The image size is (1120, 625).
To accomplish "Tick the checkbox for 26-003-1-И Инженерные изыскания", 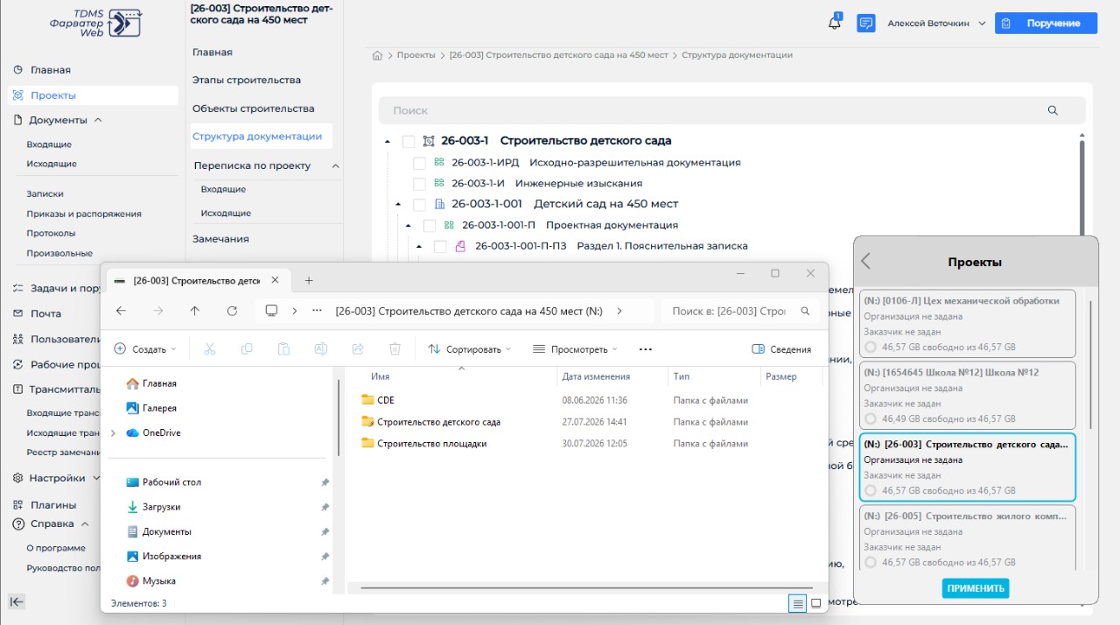I will (419, 184).
